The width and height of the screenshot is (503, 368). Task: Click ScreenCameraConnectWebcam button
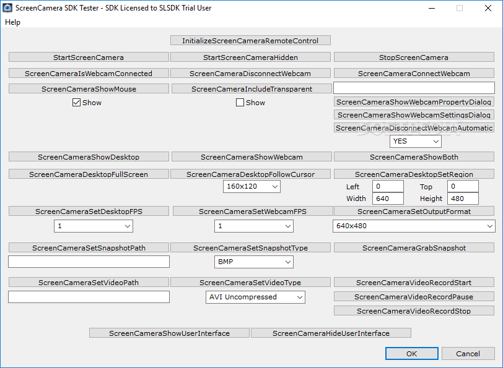tap(414, 73)
